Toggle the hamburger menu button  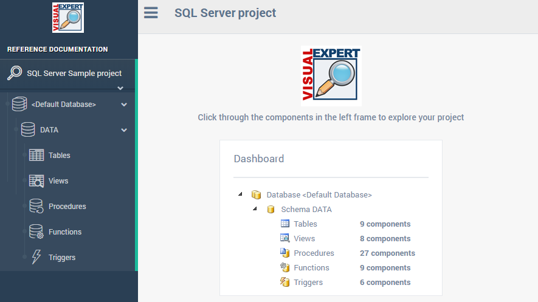151,13
